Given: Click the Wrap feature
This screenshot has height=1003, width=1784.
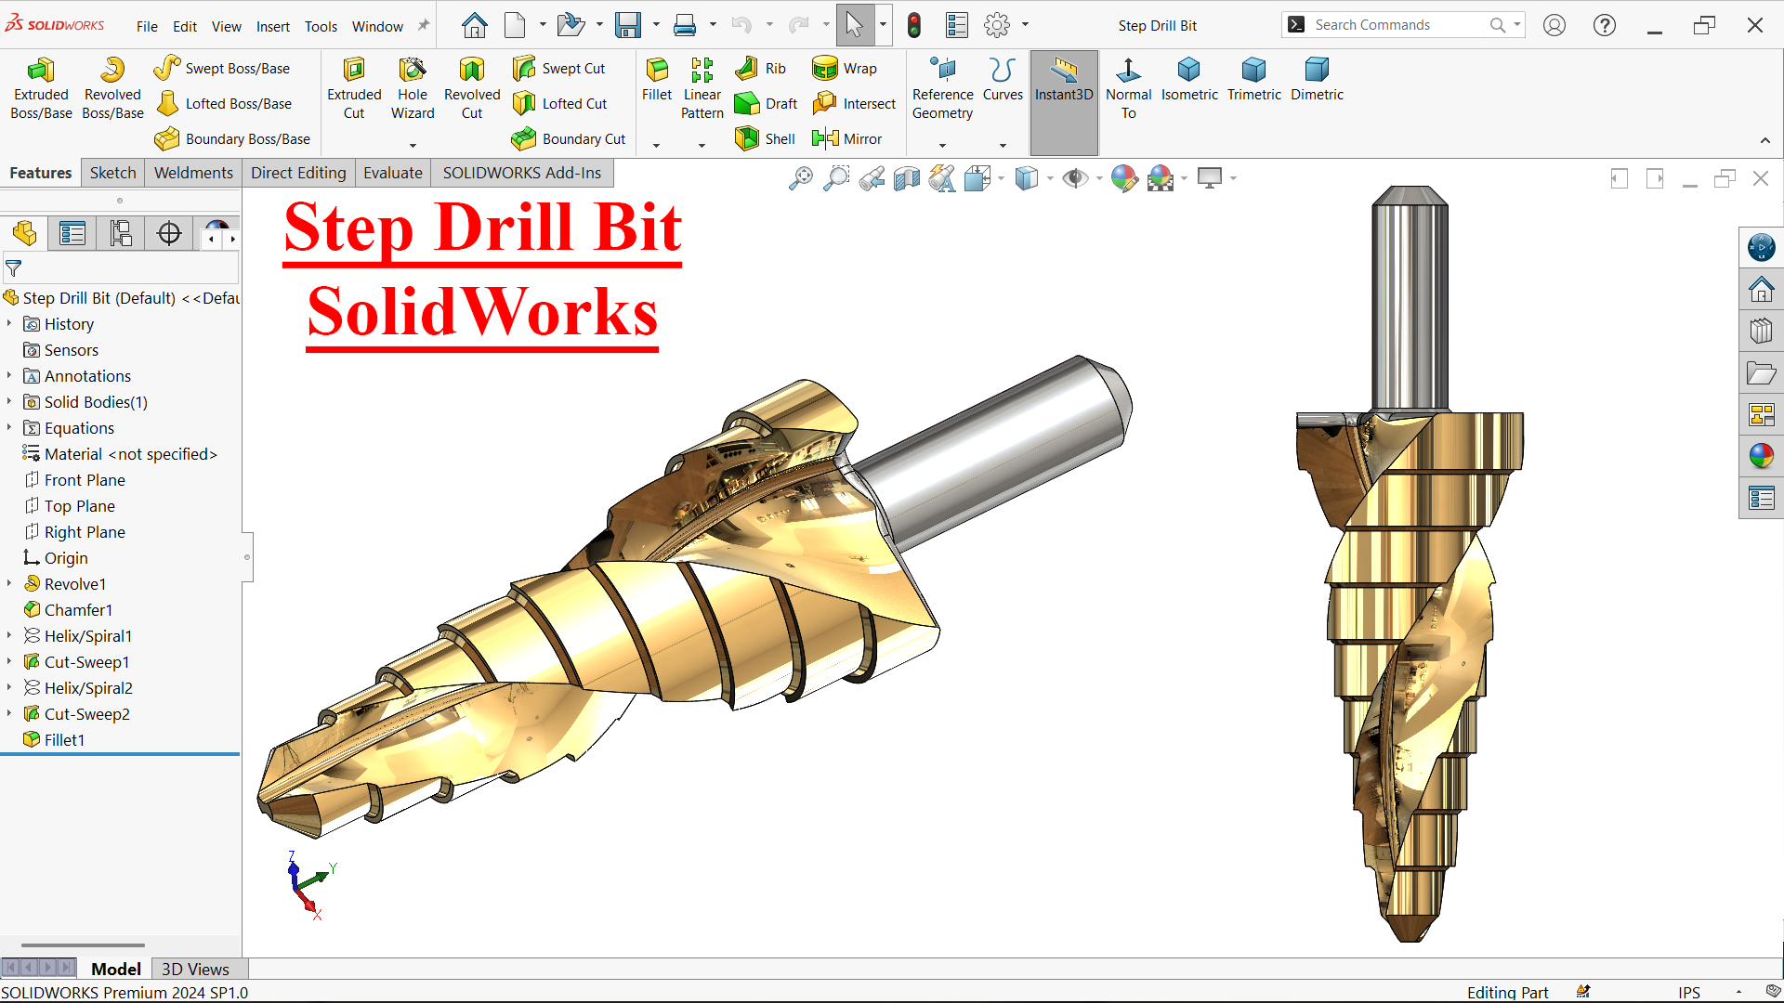Looking at the screenshot, I should point(845,68).
